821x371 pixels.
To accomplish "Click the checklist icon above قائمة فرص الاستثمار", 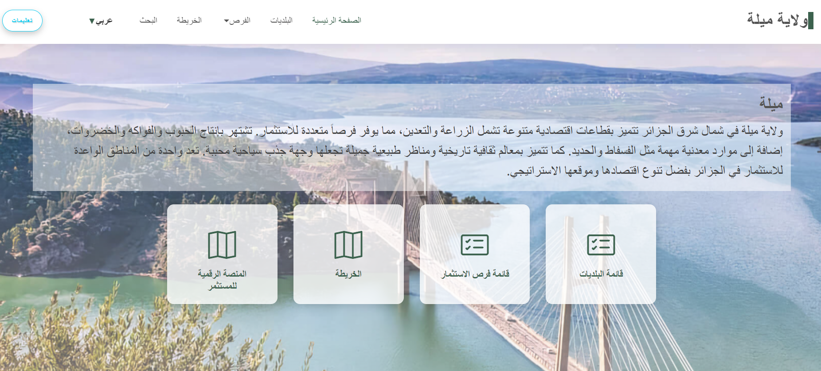I will 474,245.
